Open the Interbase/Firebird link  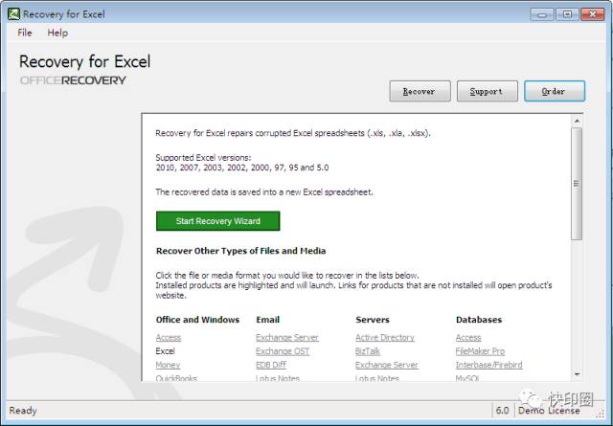488,365
